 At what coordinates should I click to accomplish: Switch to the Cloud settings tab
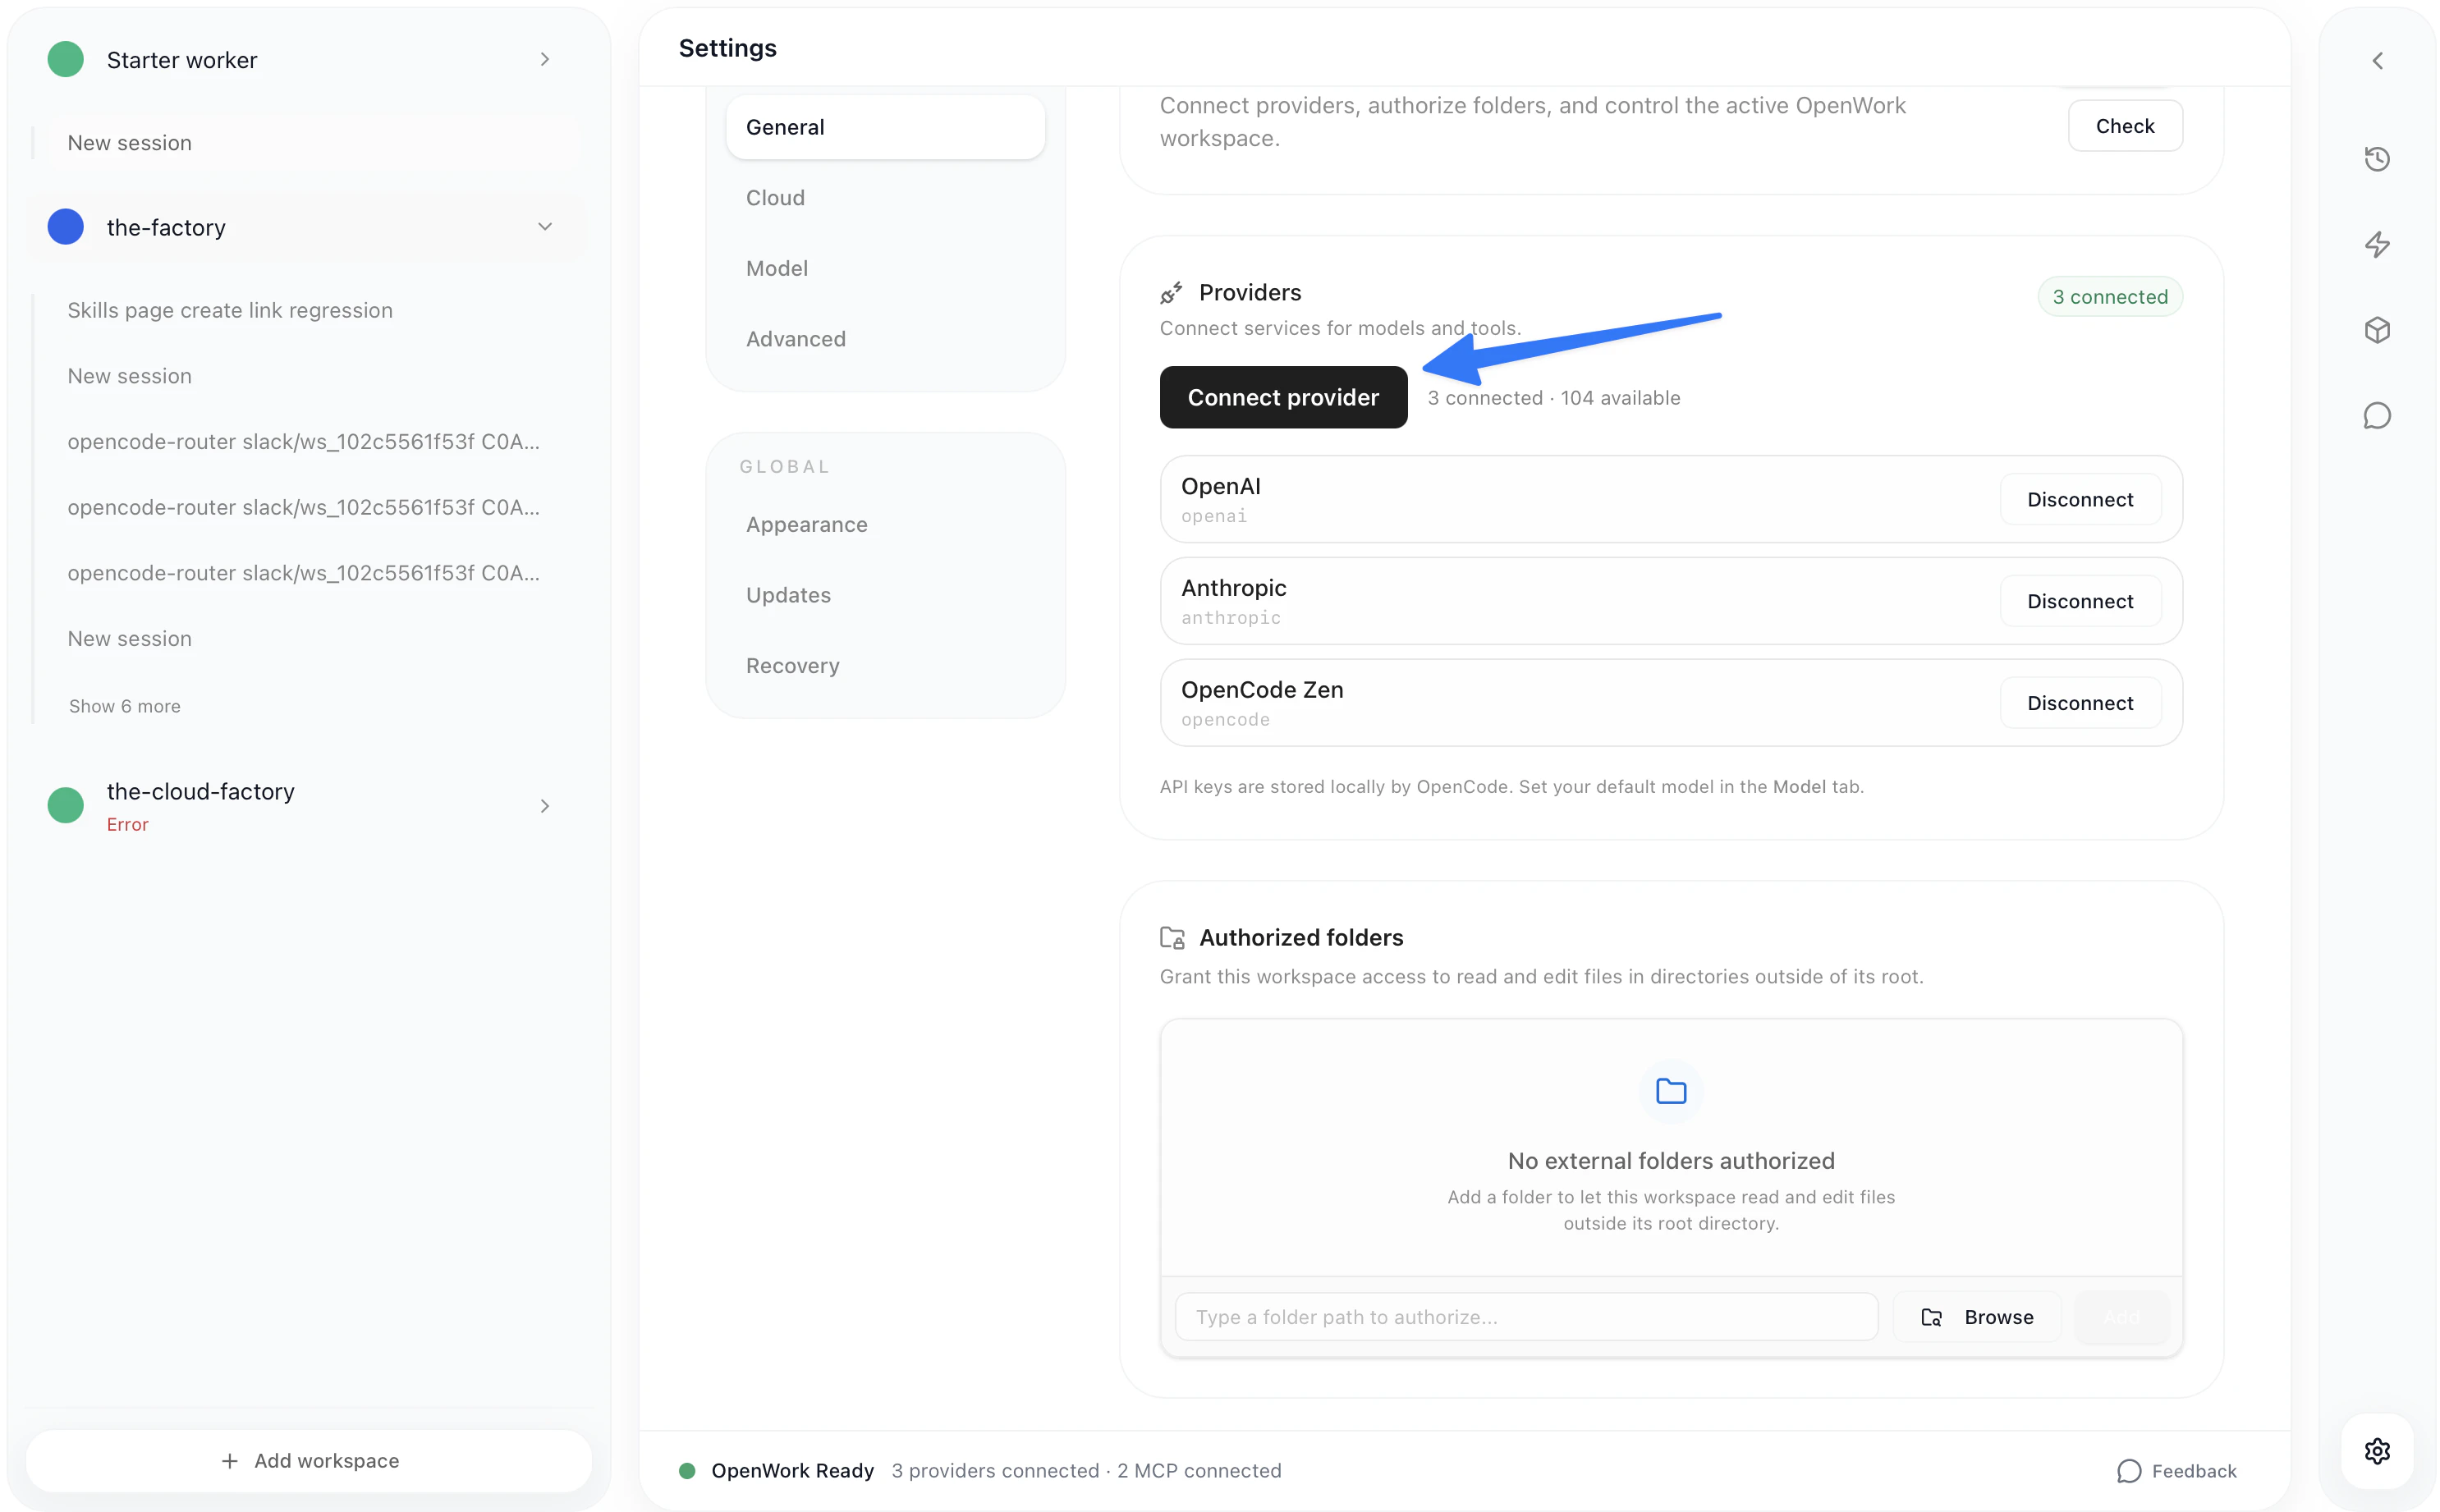tap(775, 197)
